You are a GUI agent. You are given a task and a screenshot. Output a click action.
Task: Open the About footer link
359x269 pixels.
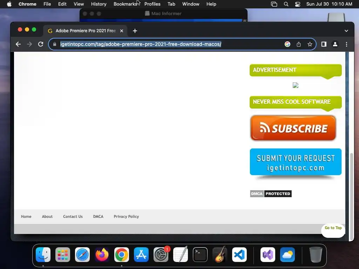[47, 216]
